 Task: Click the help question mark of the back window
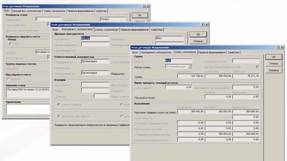tap(144, 6)
